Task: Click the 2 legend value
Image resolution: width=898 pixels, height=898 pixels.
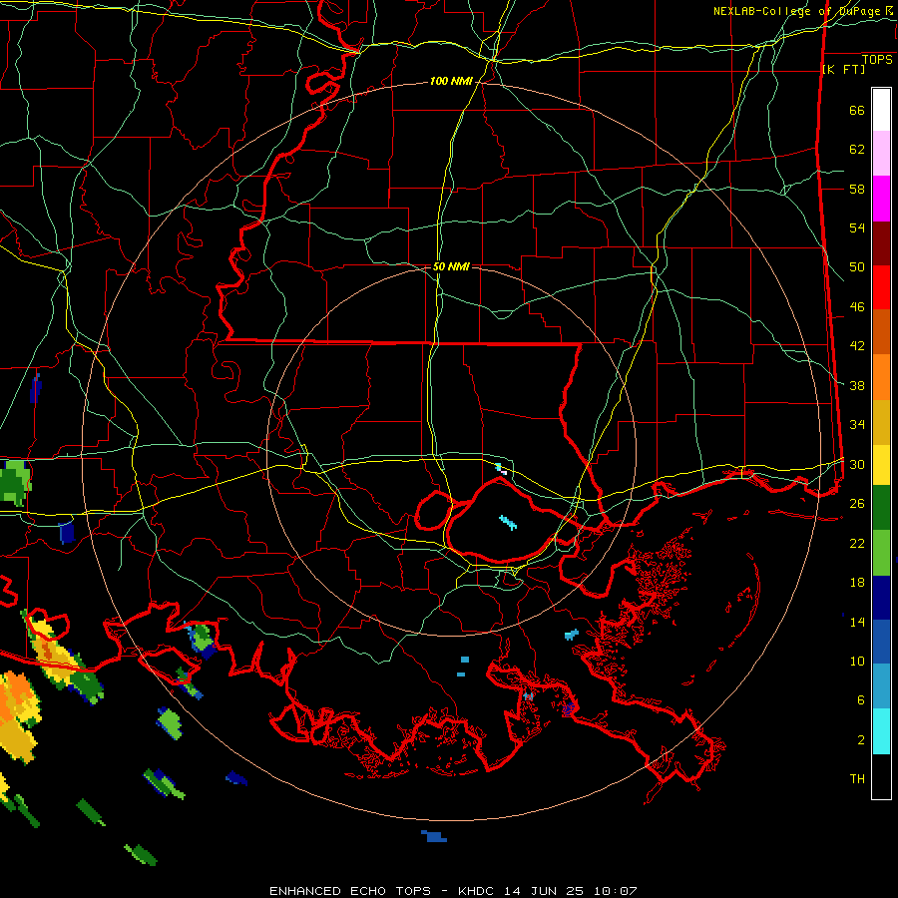Action: [861, 739]
